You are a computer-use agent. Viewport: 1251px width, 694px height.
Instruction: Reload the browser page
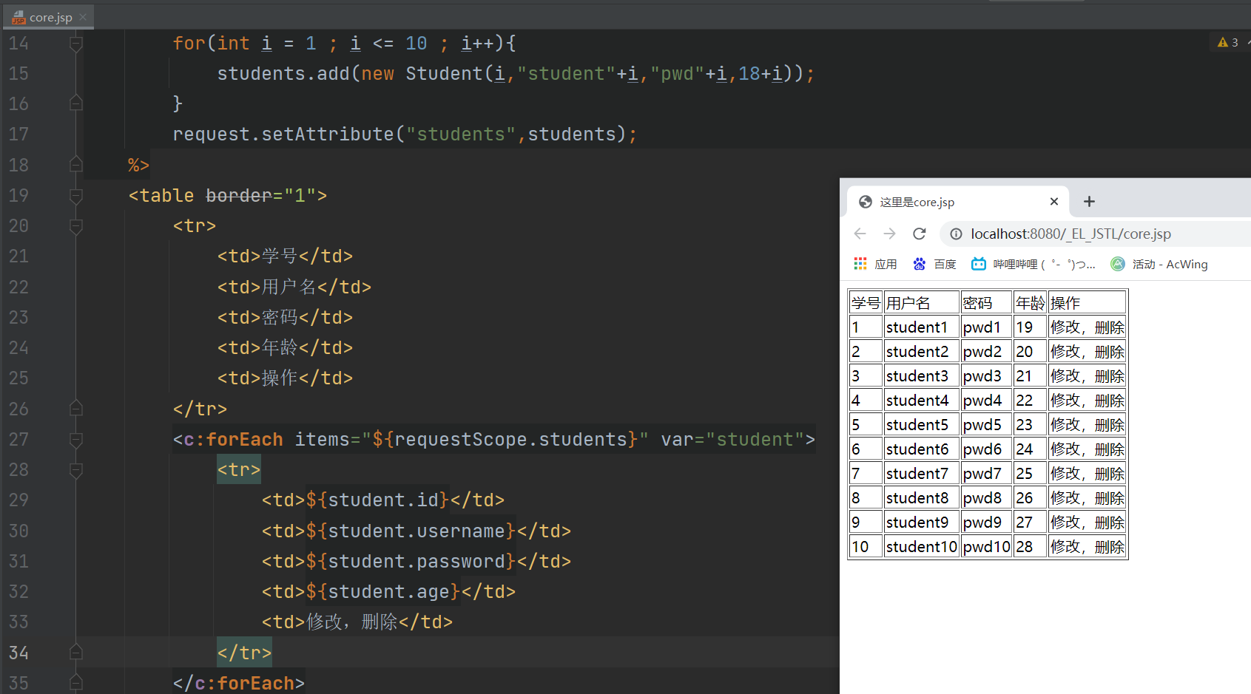pos(920,234)
